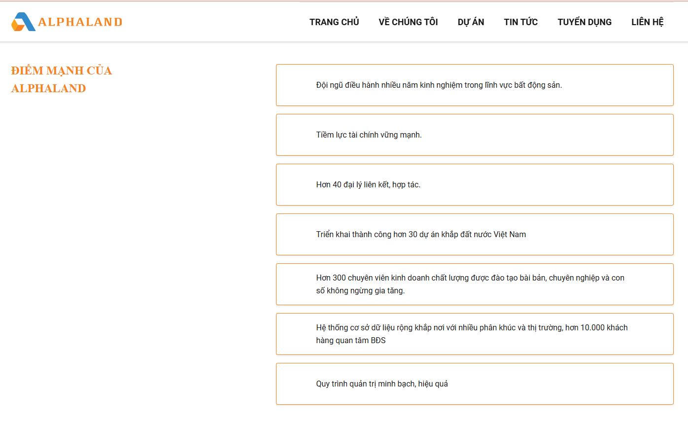The height and width of the screenshot is (423, 688).
Task: Open the TIN TỨC section
Action: pos(520,22)
